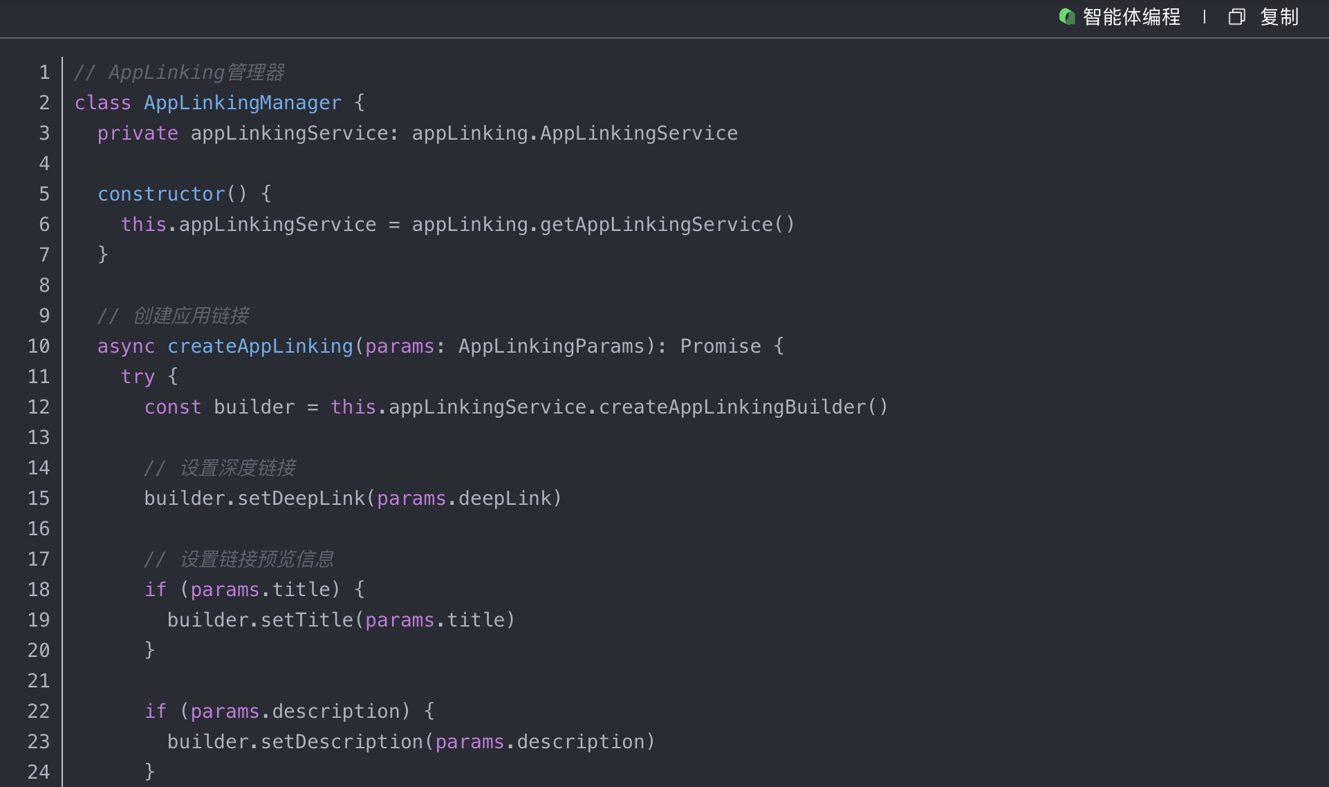This screenshot has height=787, width=1329.
Task: Open the 智能体编程 agent coding link
Action: [1131, 17]
